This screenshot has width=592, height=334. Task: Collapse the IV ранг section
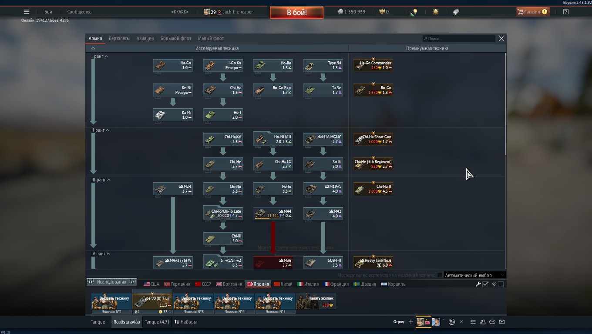click(101, 254)
